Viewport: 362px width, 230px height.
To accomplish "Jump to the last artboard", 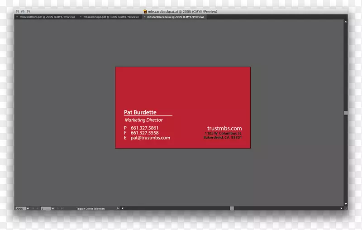I will (62, 209).
